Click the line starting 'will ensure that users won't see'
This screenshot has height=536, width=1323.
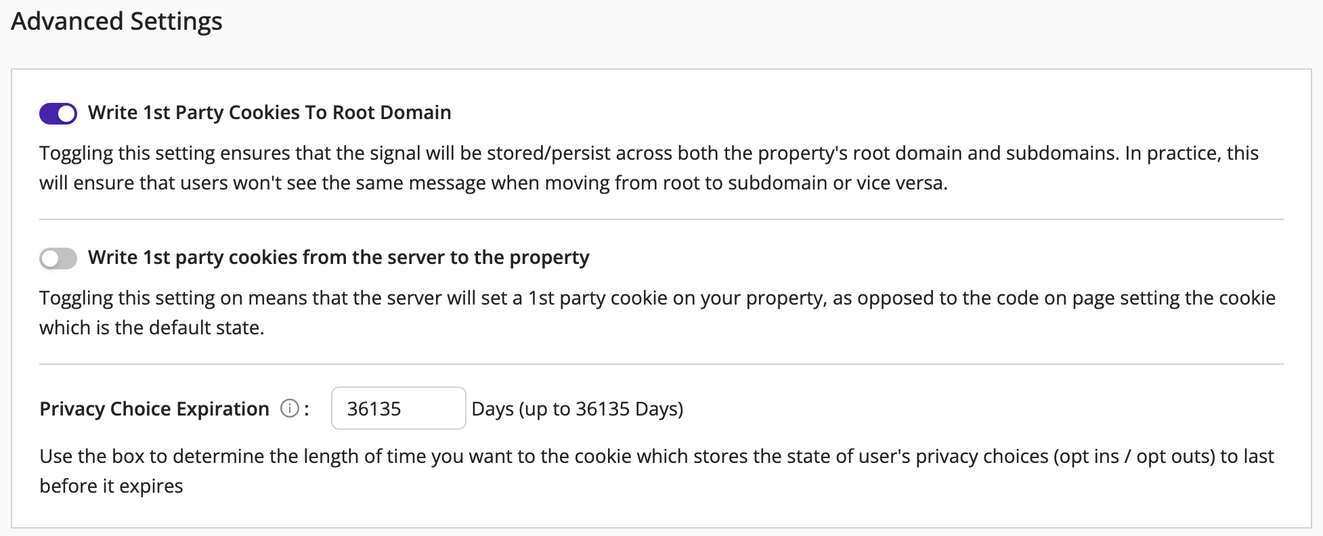point(494,183)
